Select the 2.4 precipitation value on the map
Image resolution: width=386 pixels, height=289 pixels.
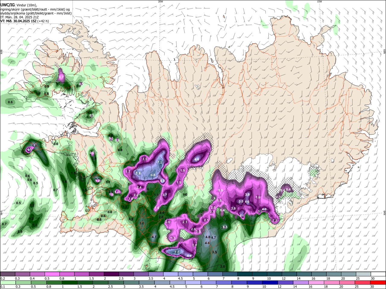(x=139, y=187)
